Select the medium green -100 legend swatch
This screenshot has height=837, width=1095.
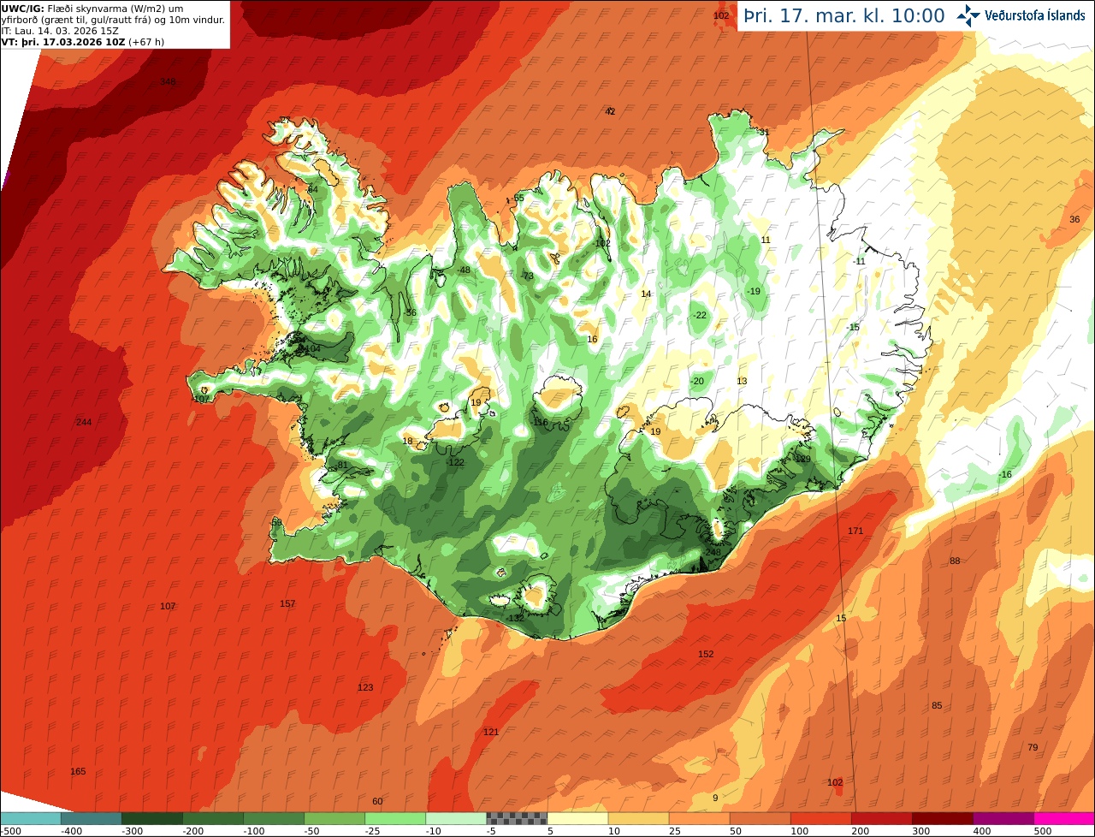273,818
